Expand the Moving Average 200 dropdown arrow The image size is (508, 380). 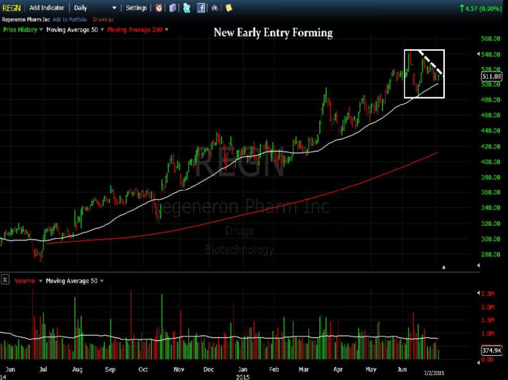[x=167, y=29]
